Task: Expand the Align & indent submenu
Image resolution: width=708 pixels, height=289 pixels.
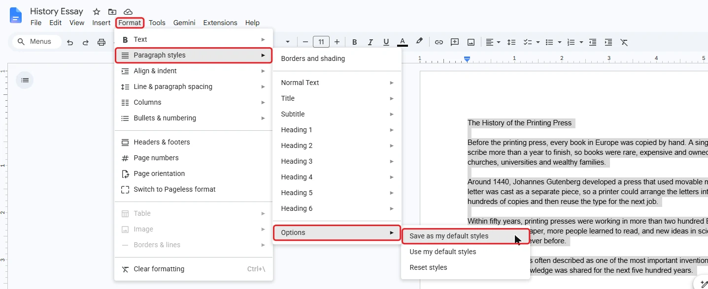Action: pos(194,71)
